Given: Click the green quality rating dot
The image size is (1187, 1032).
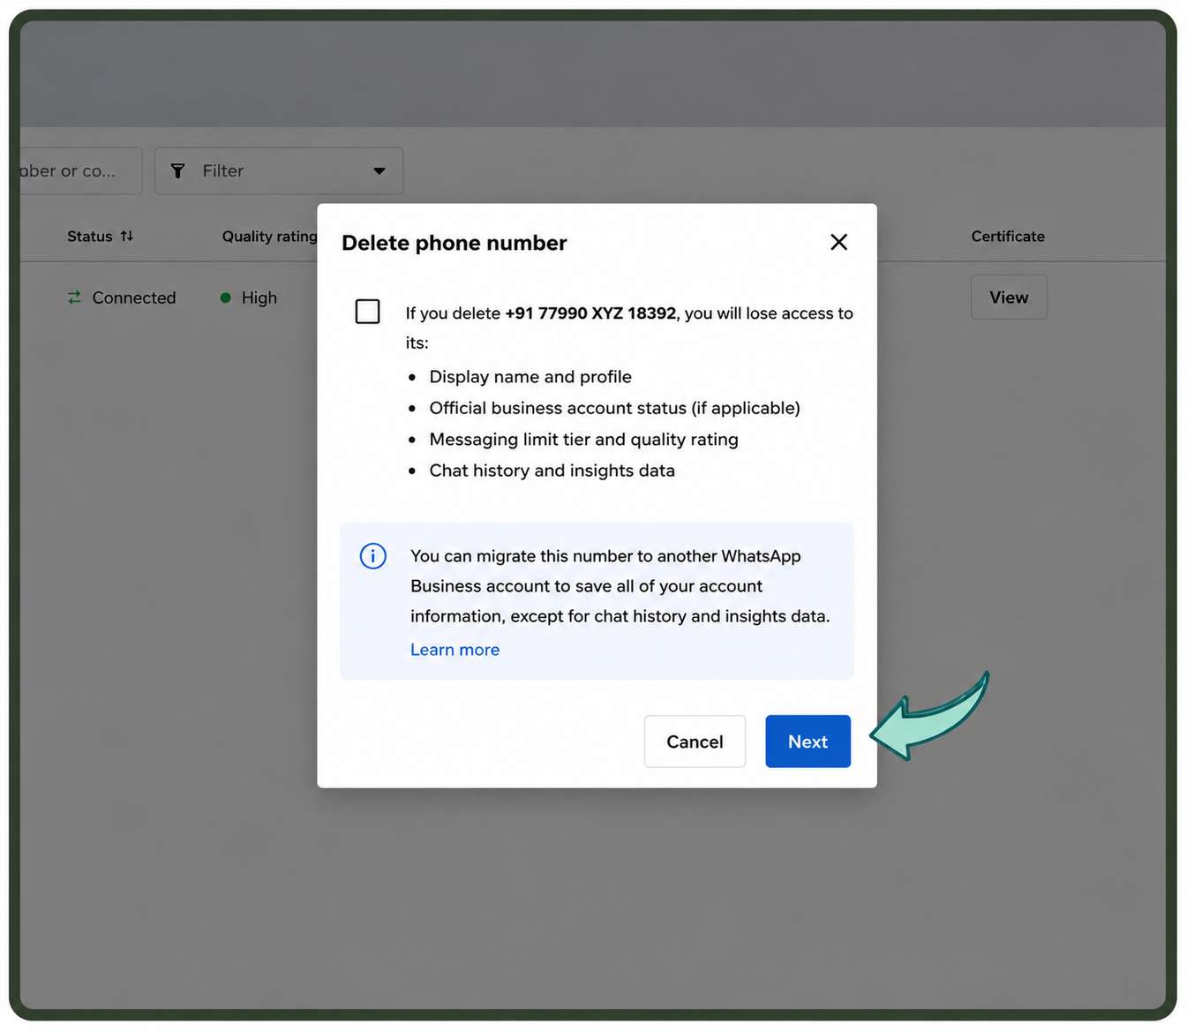Looking at the screenshot, I should coord(225,298).
